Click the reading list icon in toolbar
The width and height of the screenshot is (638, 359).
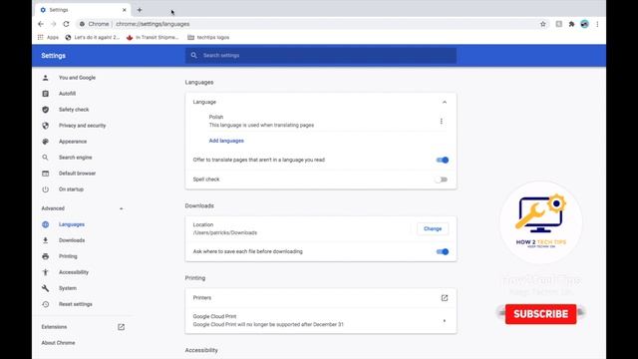click(x=559, y=24)
